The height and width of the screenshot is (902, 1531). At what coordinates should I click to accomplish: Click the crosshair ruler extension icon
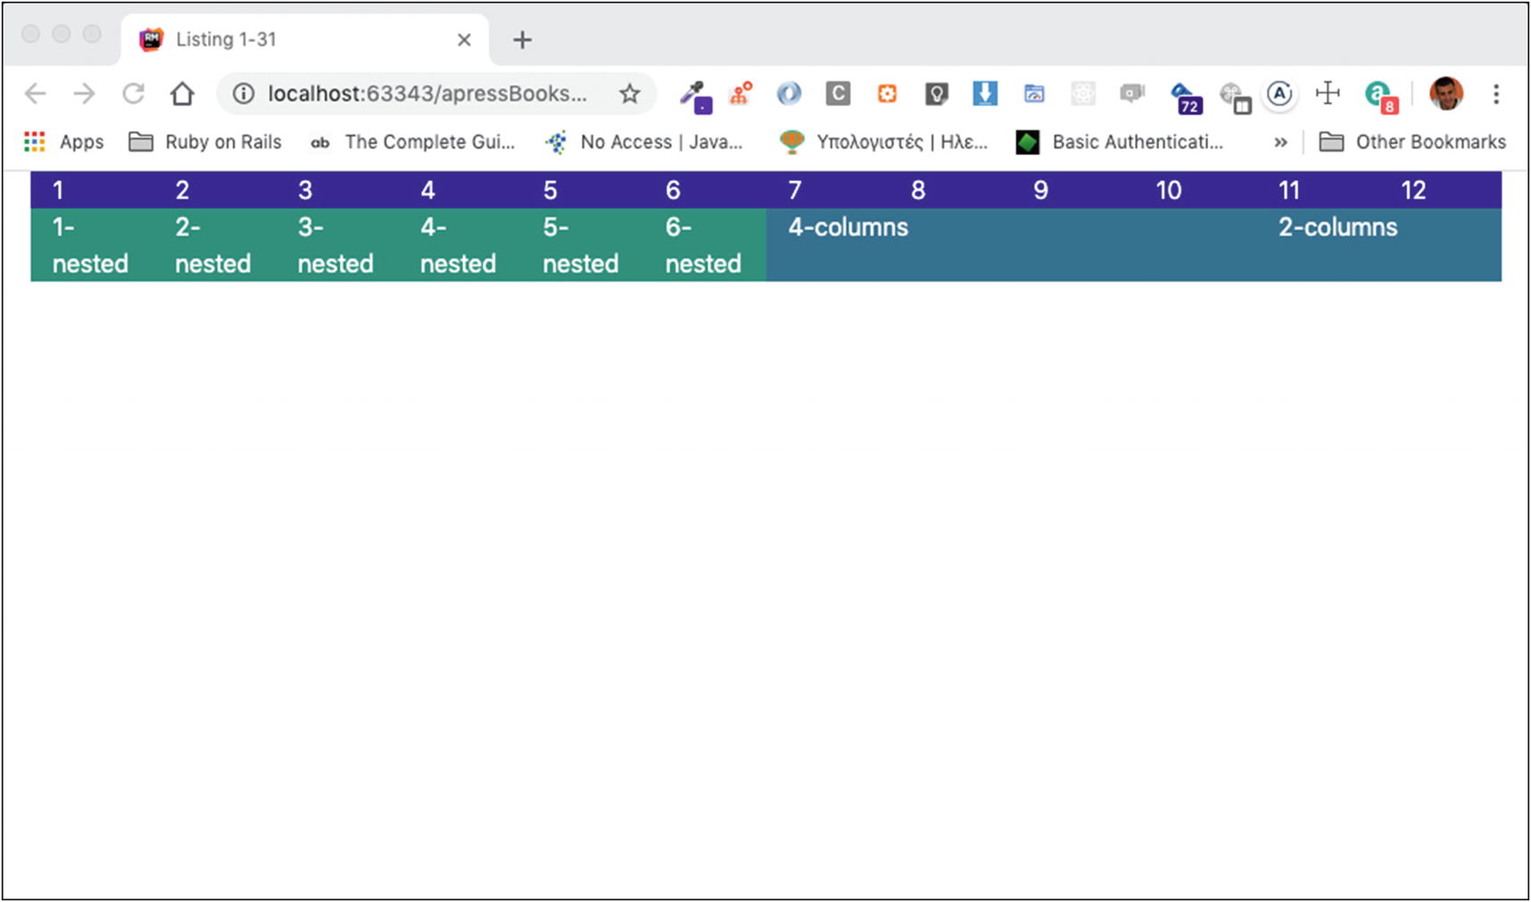tap(1328, 93)
